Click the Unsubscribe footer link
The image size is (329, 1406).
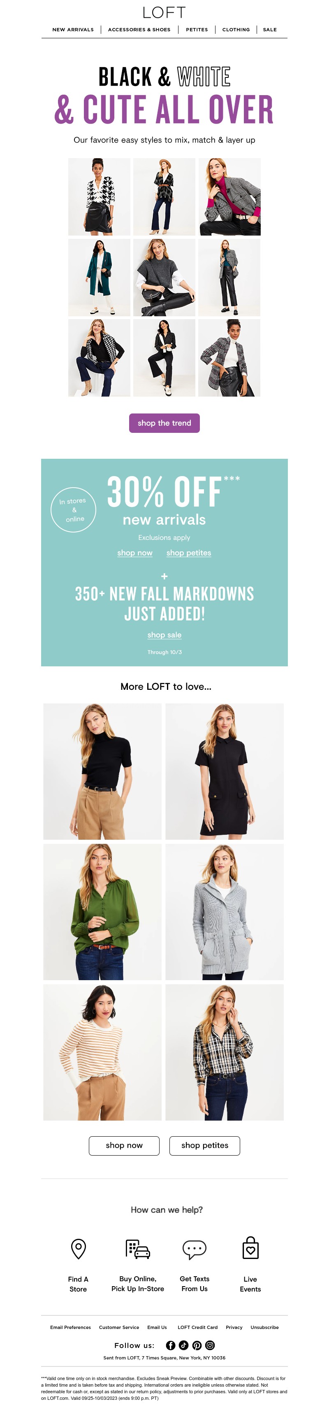(x=265, y=1327)
